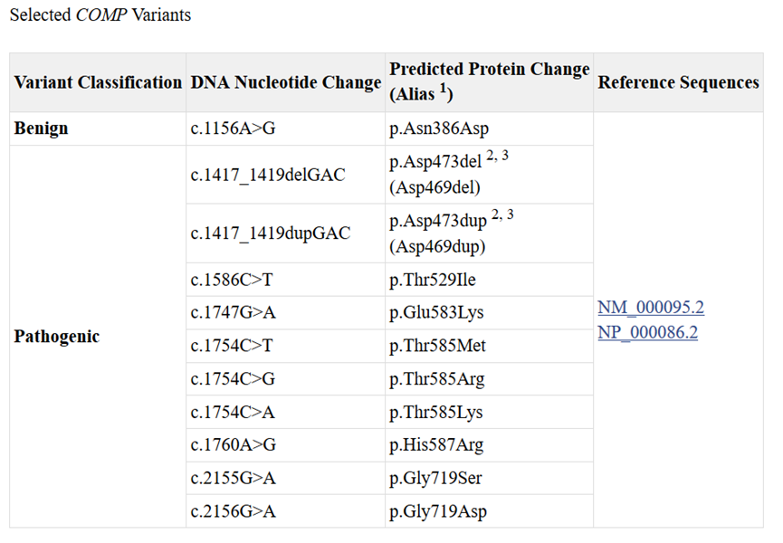The height and width of the screenshot is (543, 783).
Task: Open the NP_000086.2 reference sequence link
Action: 648,332
